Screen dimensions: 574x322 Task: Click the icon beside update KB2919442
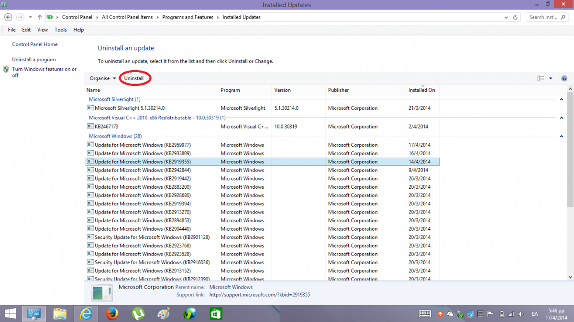(90, 178)
